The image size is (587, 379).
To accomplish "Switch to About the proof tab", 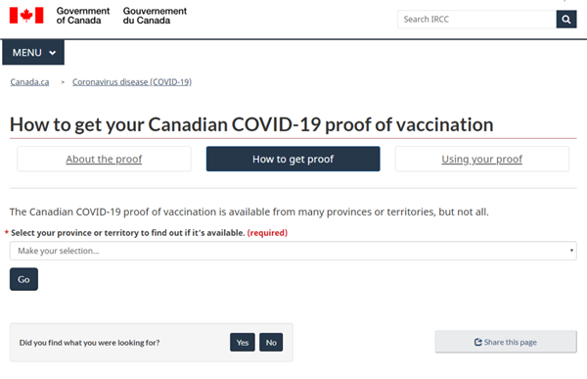I will [104, 159].
